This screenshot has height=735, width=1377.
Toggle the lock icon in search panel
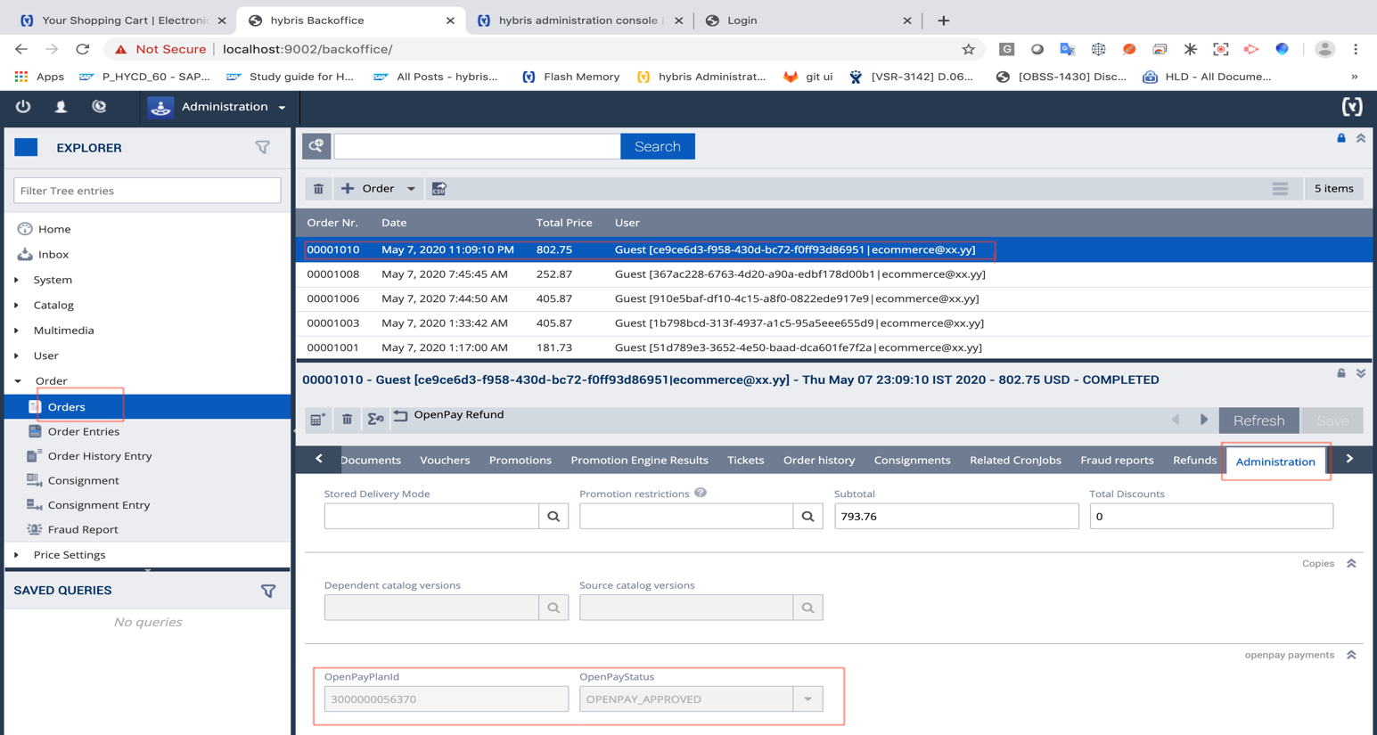(x=1341, y=138)
